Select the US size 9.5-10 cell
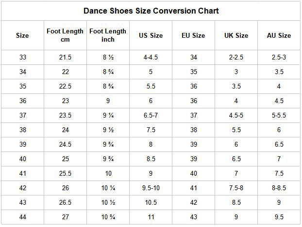Image resolution: width=302 pixels, height=227 pixels. click(151, 188)
